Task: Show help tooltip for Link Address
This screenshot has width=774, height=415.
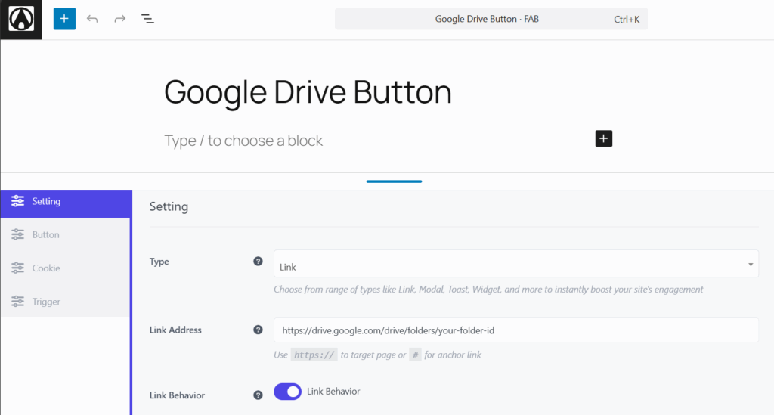Action: coord(258,330)
